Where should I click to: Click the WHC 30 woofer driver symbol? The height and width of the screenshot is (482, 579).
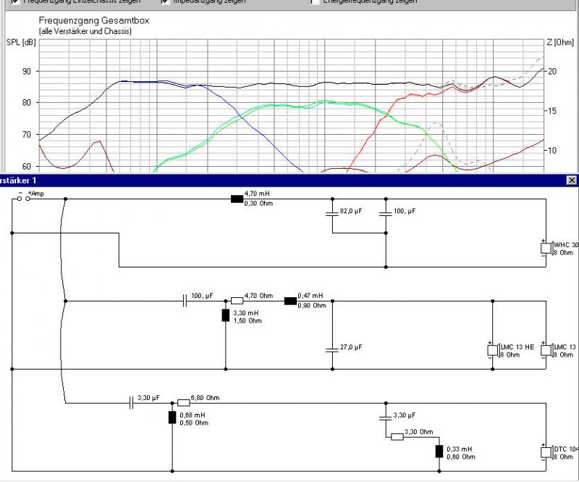coord(546,248)
